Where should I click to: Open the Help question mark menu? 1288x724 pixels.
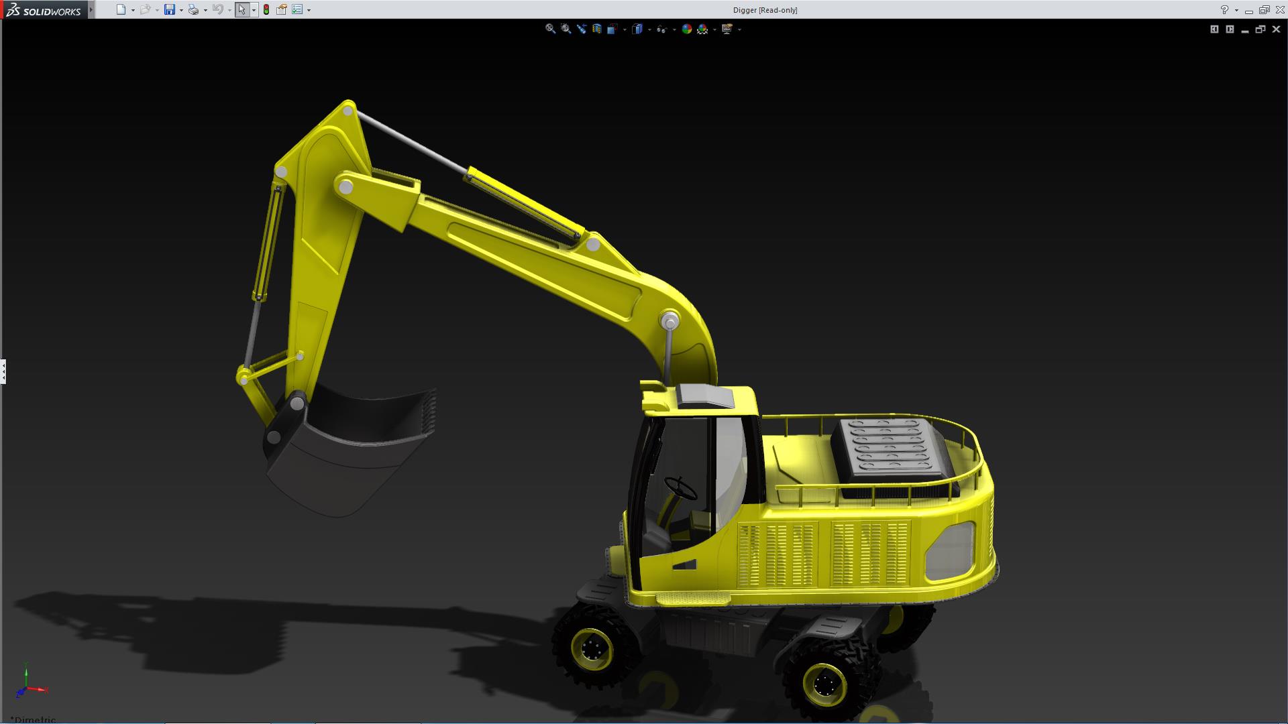pos(1224,10)
